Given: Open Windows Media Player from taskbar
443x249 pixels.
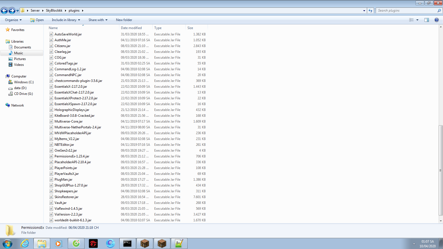Looking at the screenshot, I should point(58,243).
